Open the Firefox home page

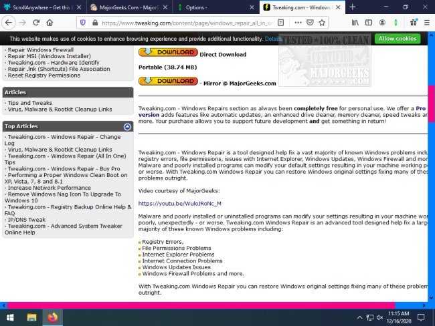pos(50,23)
